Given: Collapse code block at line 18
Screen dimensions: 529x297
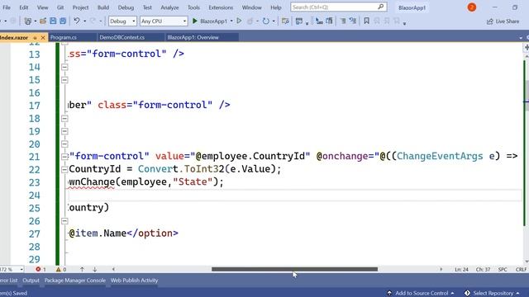Looking at the screenshot, I should [64, 119].
